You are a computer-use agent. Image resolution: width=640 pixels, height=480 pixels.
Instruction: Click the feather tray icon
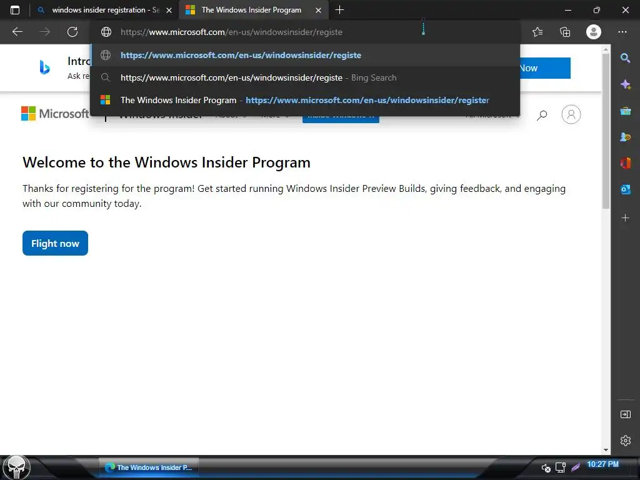[x=576, y=467]
